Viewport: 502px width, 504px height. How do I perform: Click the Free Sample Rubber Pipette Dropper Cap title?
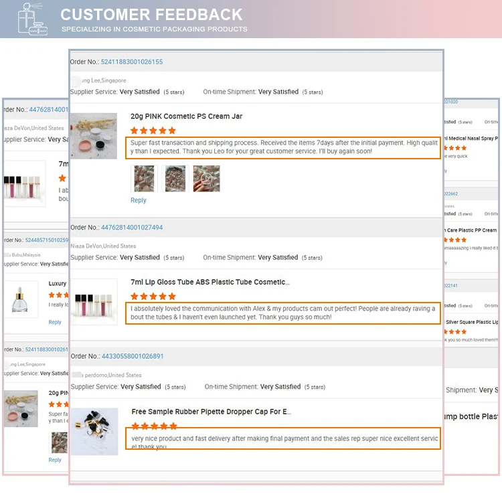[x=211, y=412]
